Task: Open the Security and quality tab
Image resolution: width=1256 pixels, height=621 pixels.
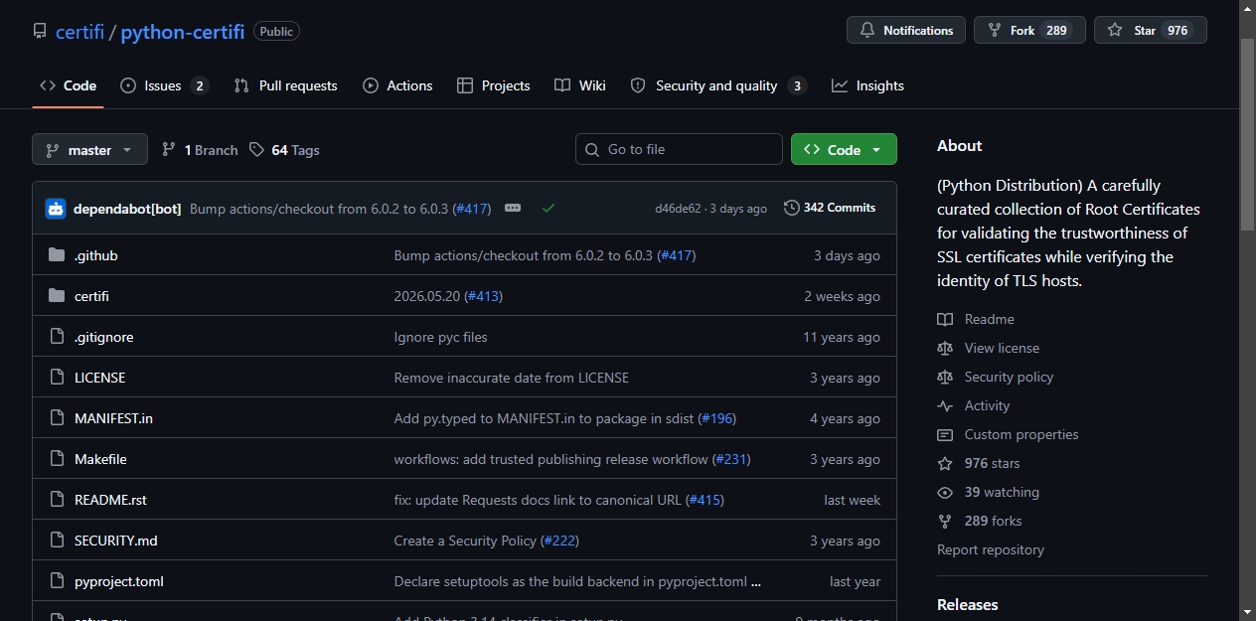Action: click(718, 85)
